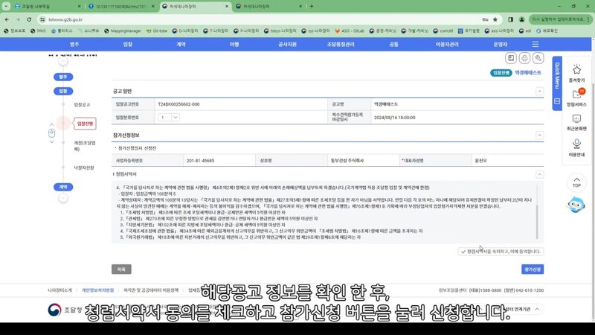Open the 계약 top menu
The height and width of the screenshot is (335, 595).
click(181, 45)
